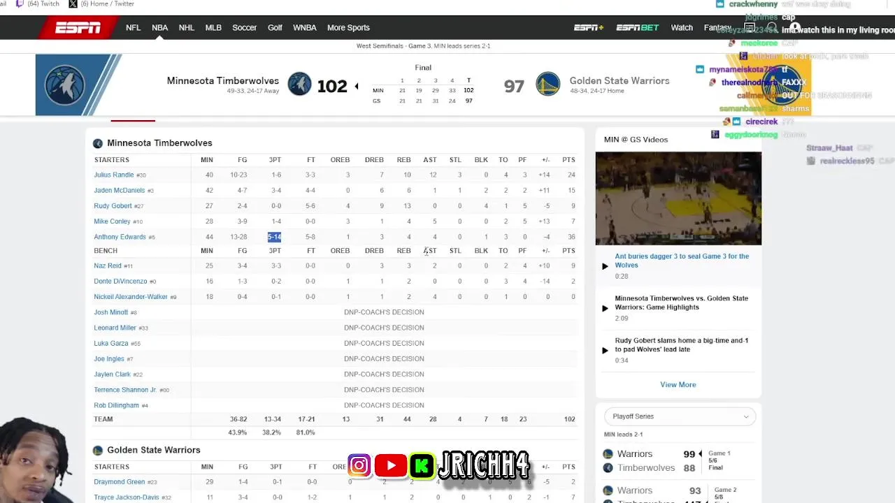Click the highlighted 5-14 three-point cell
Screen dimensions: 895x503
pyautogui.click(x=274, y=237)
